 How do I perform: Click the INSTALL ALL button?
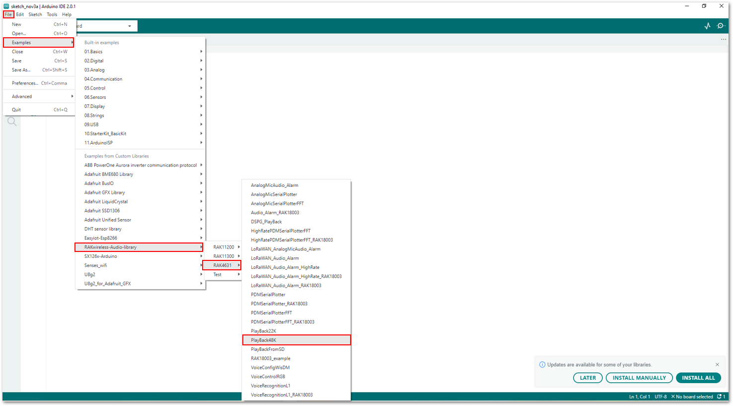698,378
